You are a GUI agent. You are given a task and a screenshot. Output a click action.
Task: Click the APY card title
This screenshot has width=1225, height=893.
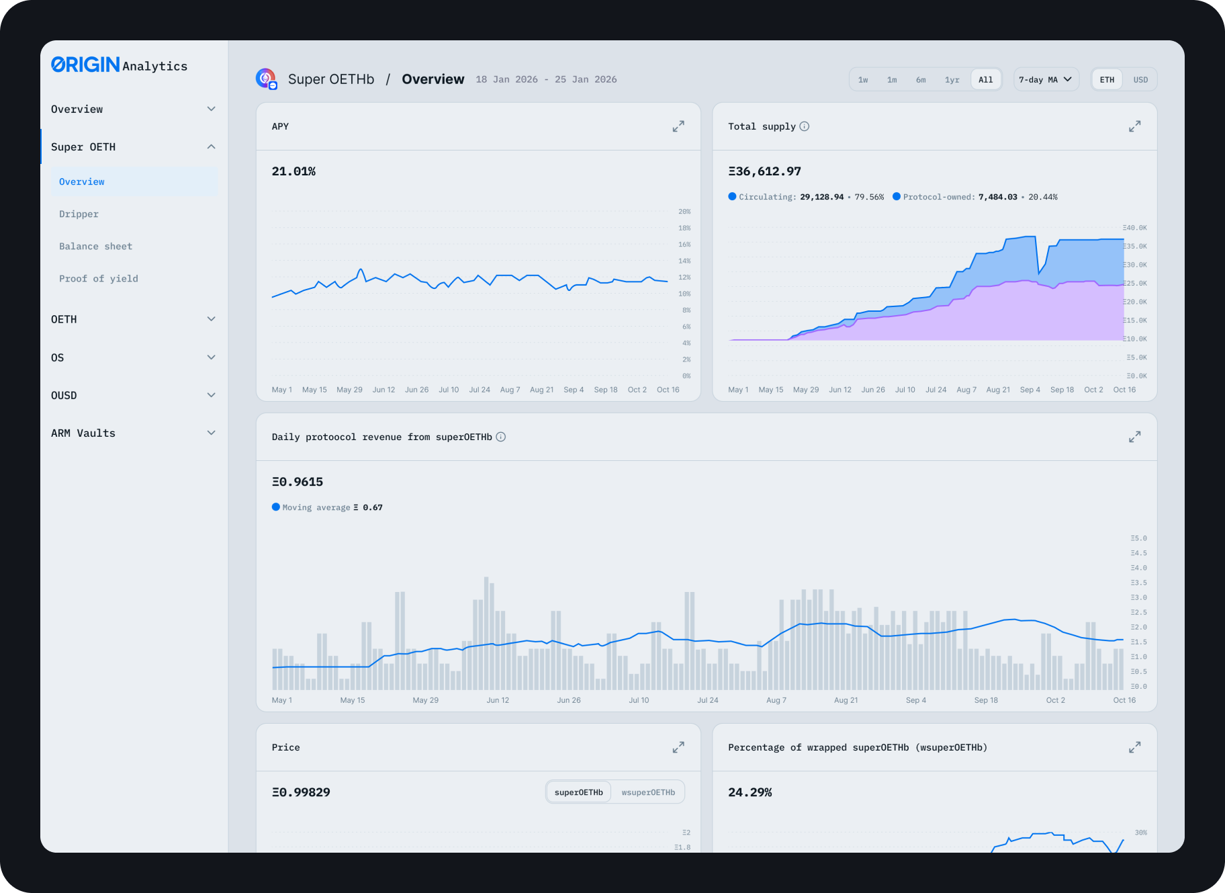point(280,126)
